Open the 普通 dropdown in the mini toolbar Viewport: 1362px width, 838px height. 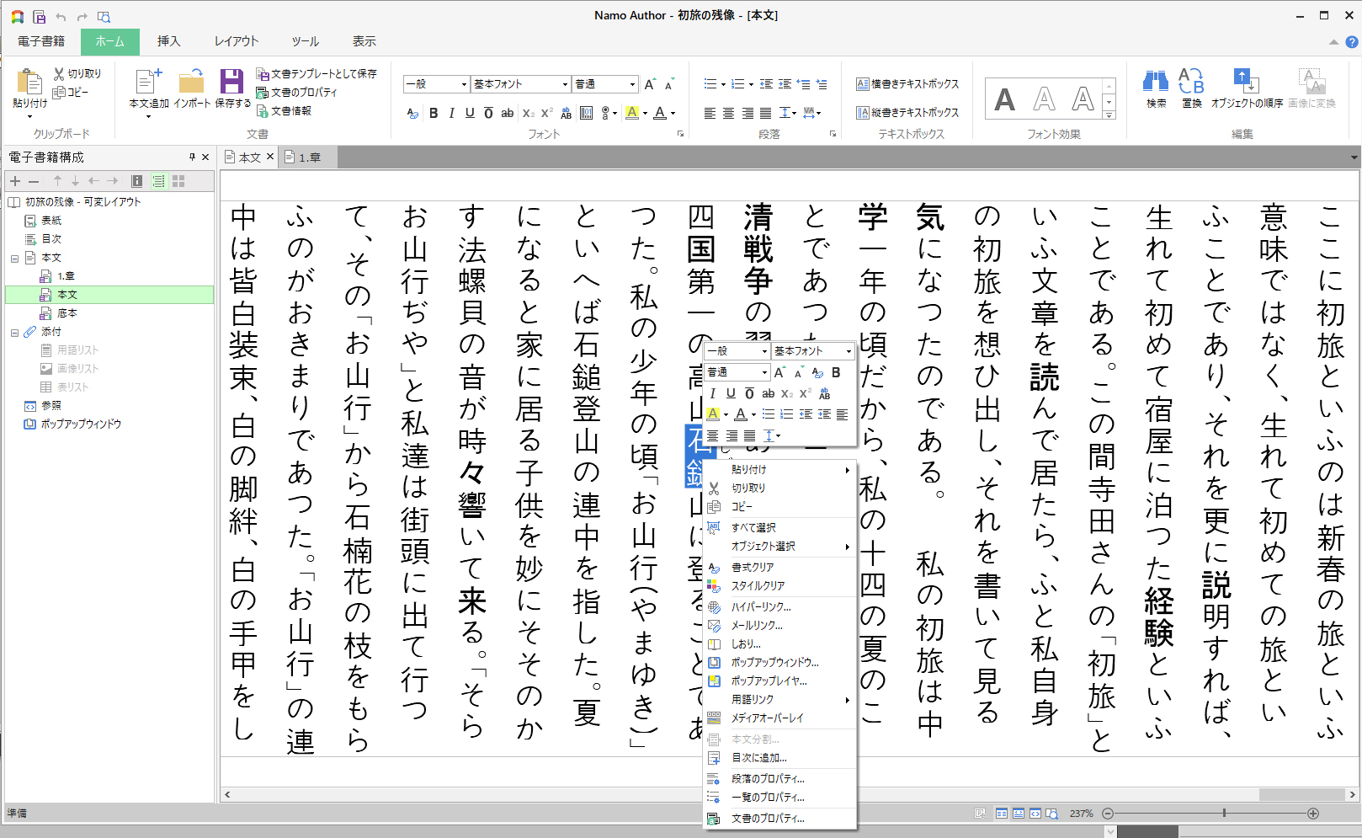pyautogui.click(x=737, y=372)
